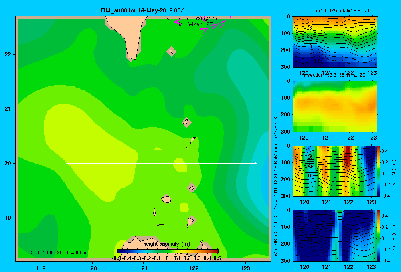
Task: Click the 'height anomaly (m)' caption
Action: (x=167, y=244)
